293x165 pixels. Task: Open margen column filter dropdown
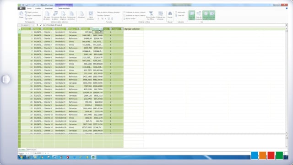click(122, 29)
